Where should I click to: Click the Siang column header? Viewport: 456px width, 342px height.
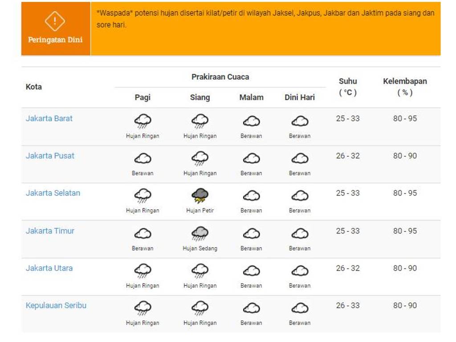[200, 98]
